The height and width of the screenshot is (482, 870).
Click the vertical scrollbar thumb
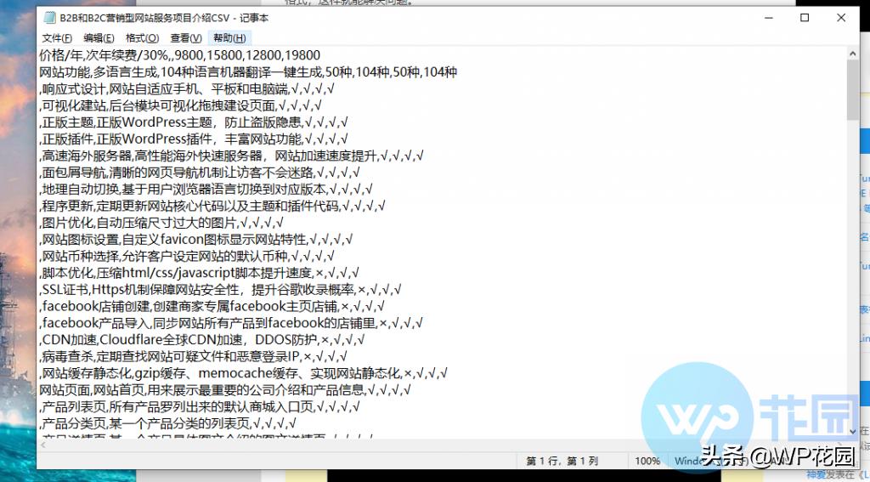[853, 90]
